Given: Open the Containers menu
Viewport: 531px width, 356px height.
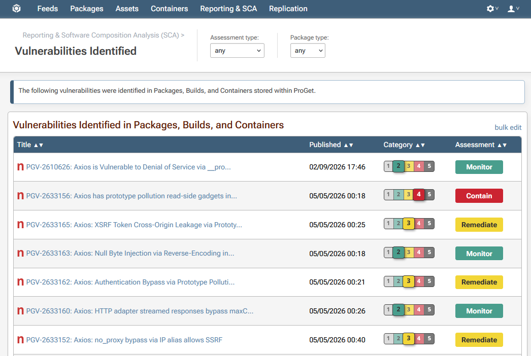Looking at the screenshot, I should [170, 9].
